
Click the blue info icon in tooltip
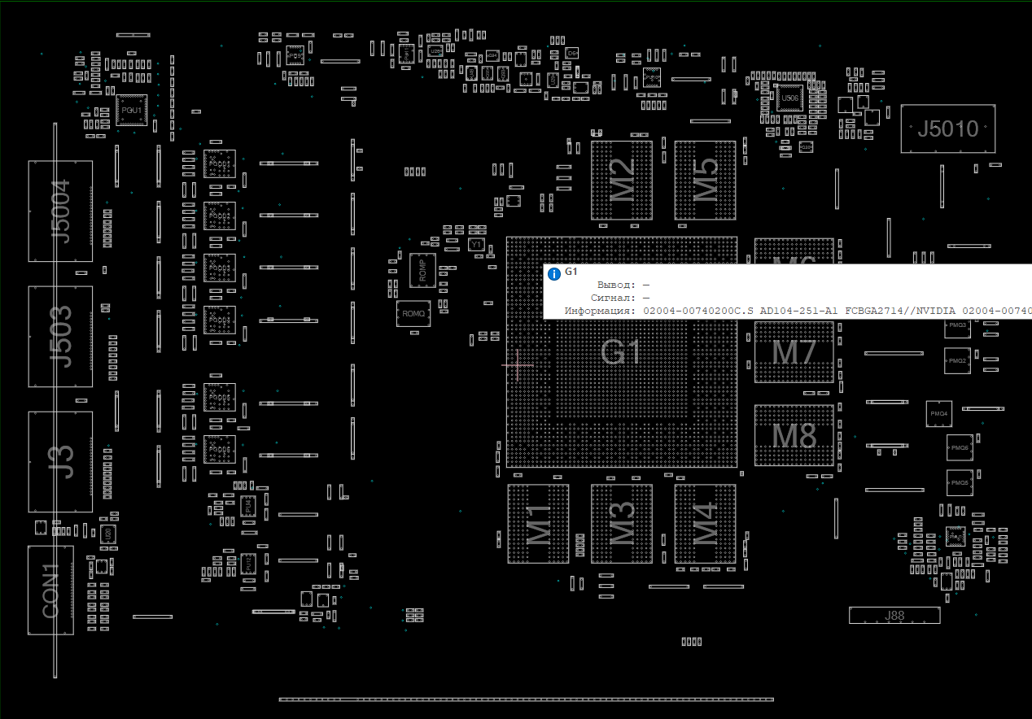point(554,273)
